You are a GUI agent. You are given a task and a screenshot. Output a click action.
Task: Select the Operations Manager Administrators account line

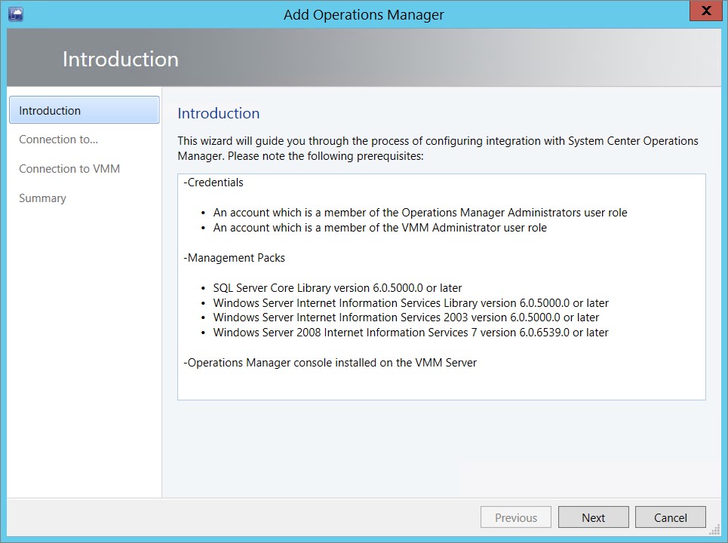pos(420,213)
